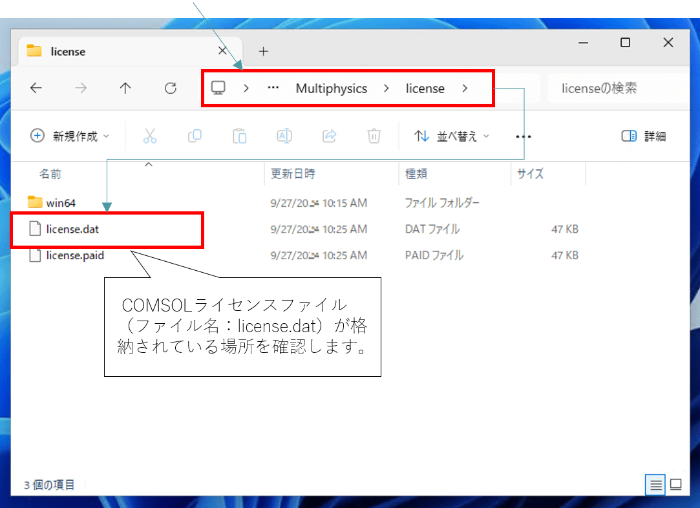Click the Delete trash icon
Viewport: 700px width, 508px height.
pyautogui.click(x=374, y=136)
